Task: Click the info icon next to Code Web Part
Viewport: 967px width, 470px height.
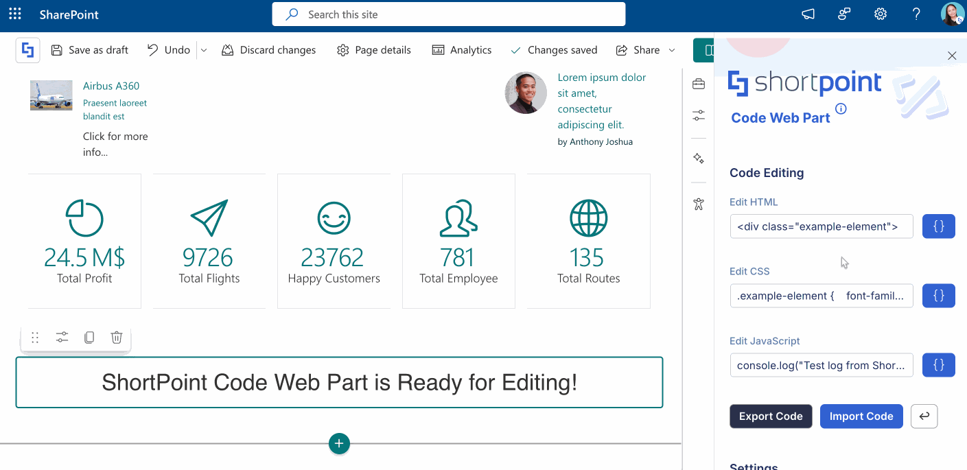Action: [841, 108]
